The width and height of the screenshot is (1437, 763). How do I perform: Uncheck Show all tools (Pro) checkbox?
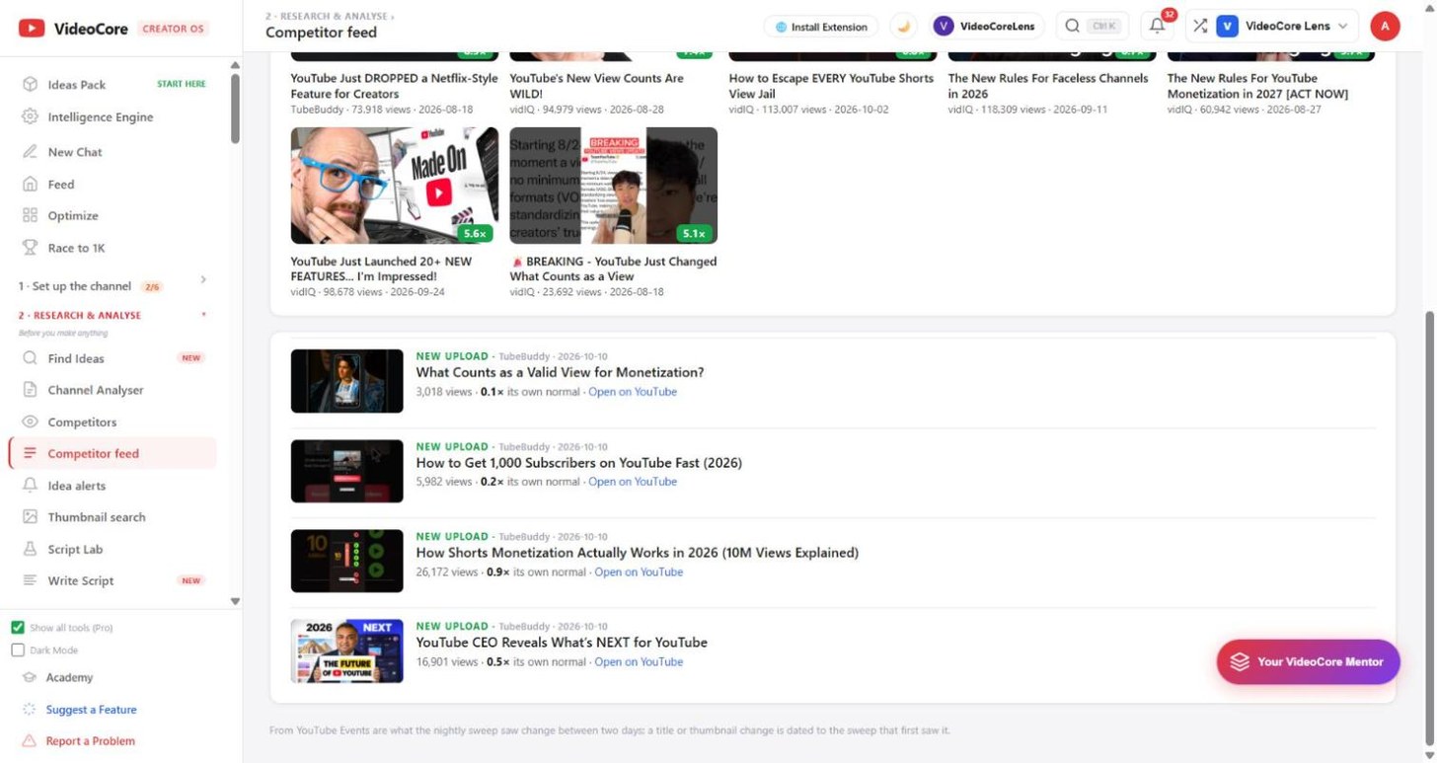(18, 628)
